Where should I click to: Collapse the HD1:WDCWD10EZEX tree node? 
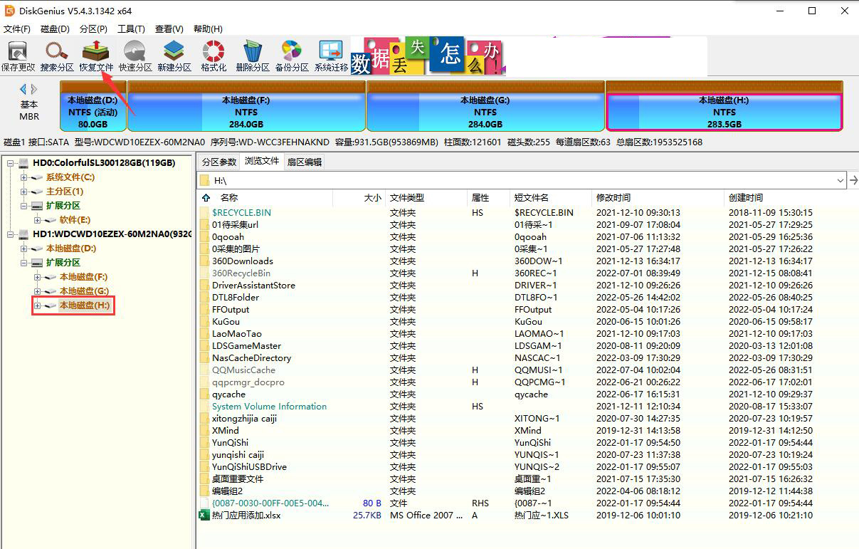[x=10, y=234]
